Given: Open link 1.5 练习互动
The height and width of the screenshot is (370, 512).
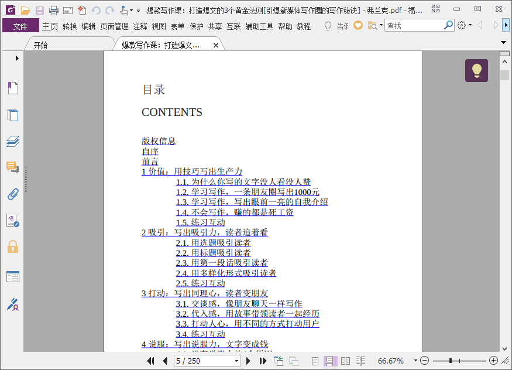Looking at the screenshot, I should 201,222.
